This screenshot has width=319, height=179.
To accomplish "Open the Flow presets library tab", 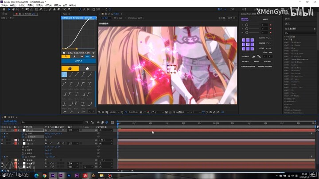I will [x=70, y=69].
